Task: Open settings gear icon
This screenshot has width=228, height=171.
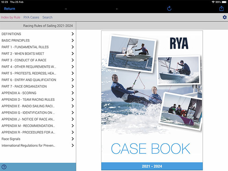Action: [225, 17]
